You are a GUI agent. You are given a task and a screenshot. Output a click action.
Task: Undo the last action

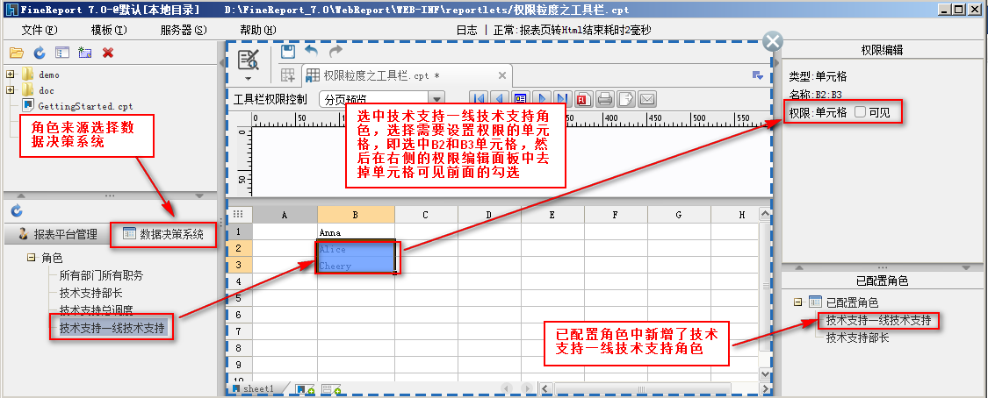pyautogui.click(x=311, y=51)
